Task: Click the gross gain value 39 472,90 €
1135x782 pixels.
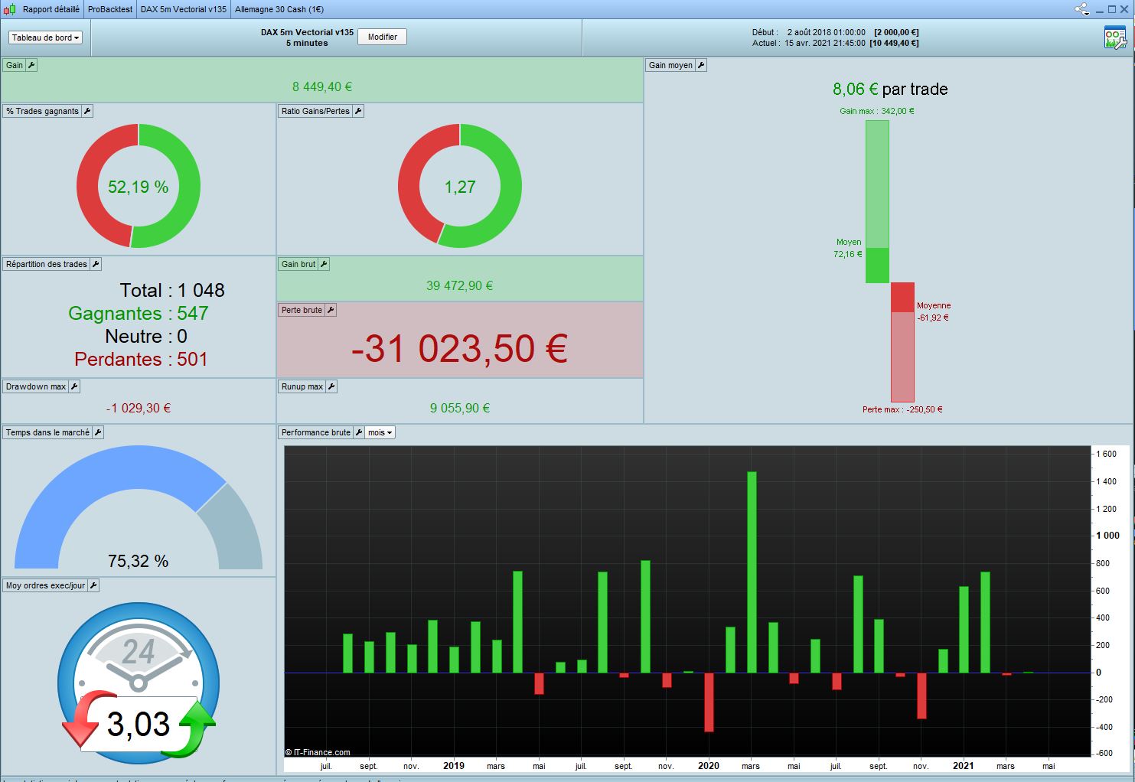Action: click(x=459, y=286)
